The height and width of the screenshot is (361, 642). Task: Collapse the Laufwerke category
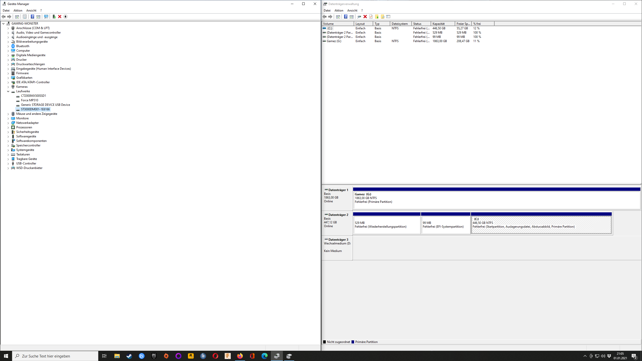(8, 91)
